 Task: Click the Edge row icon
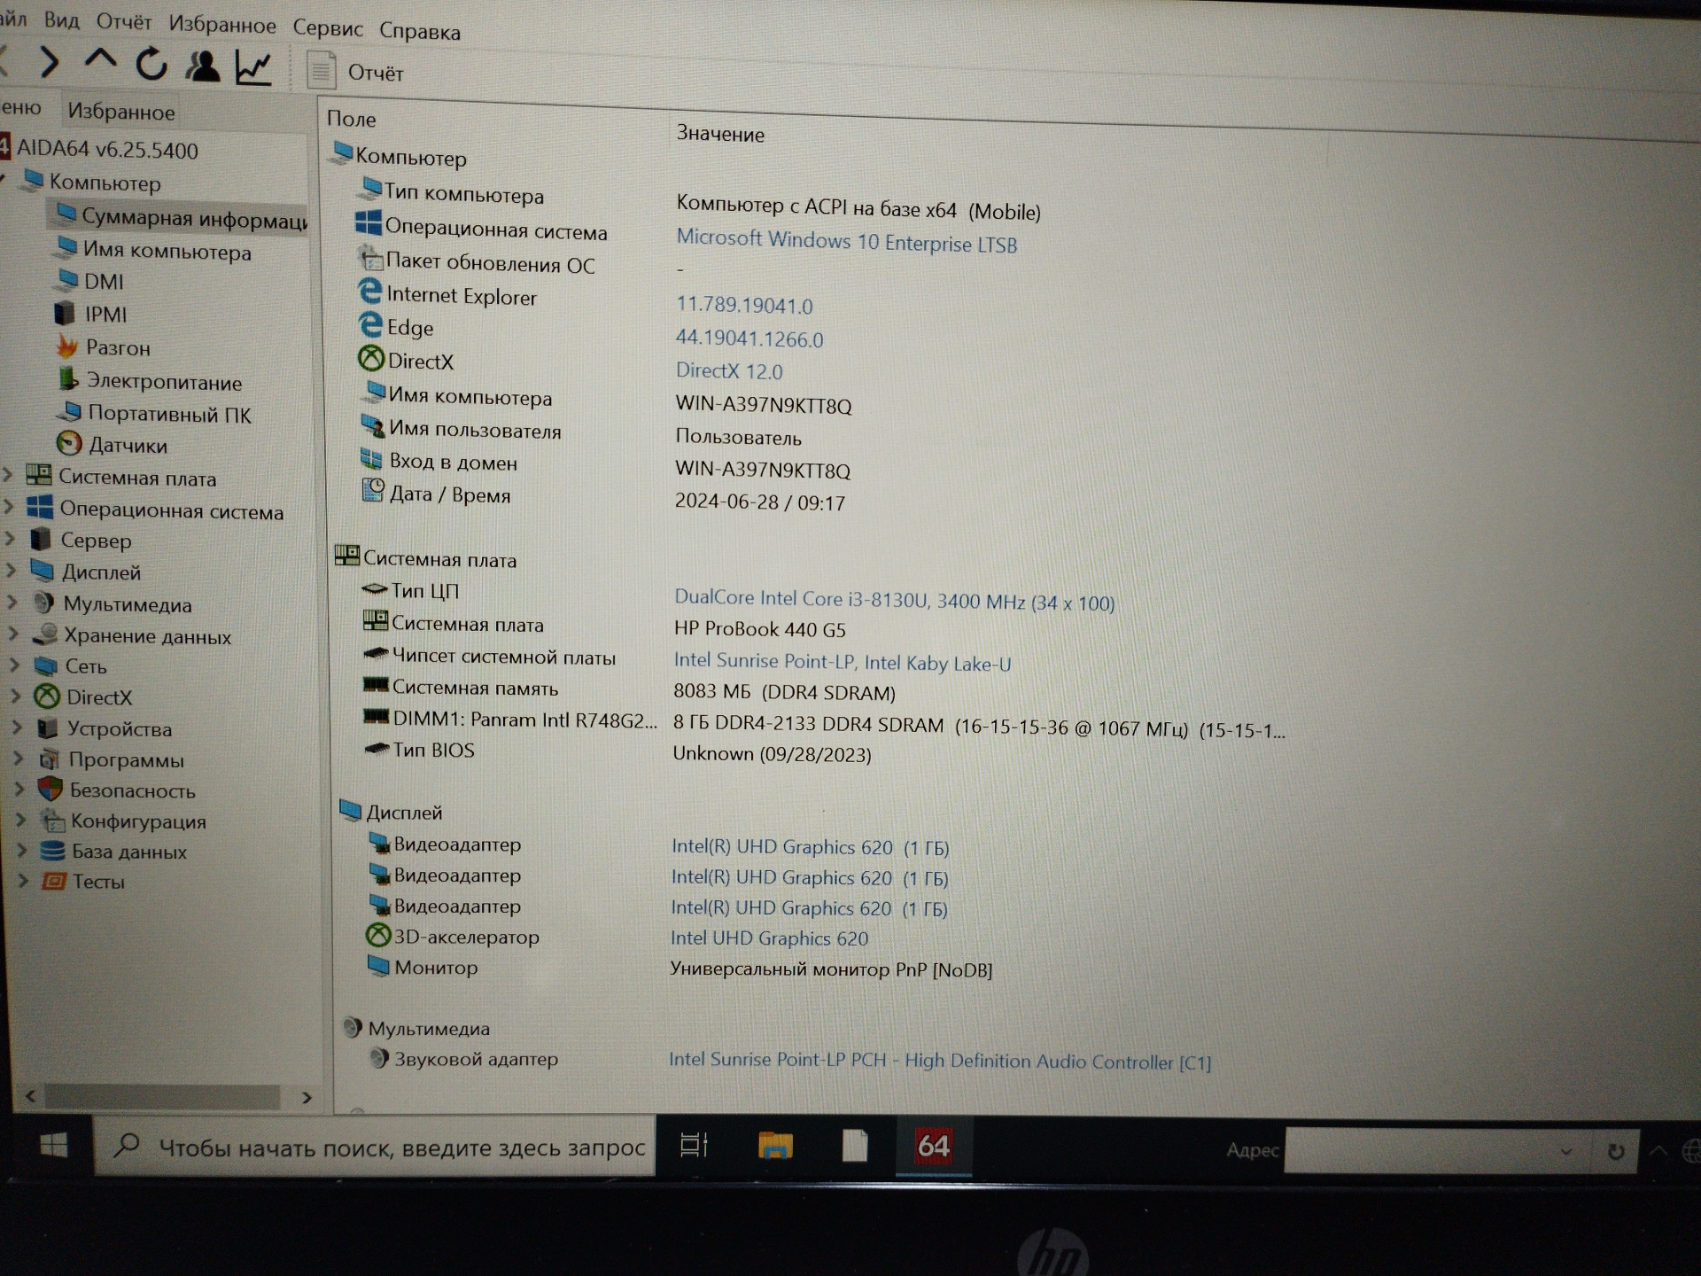tap(370, 324)
